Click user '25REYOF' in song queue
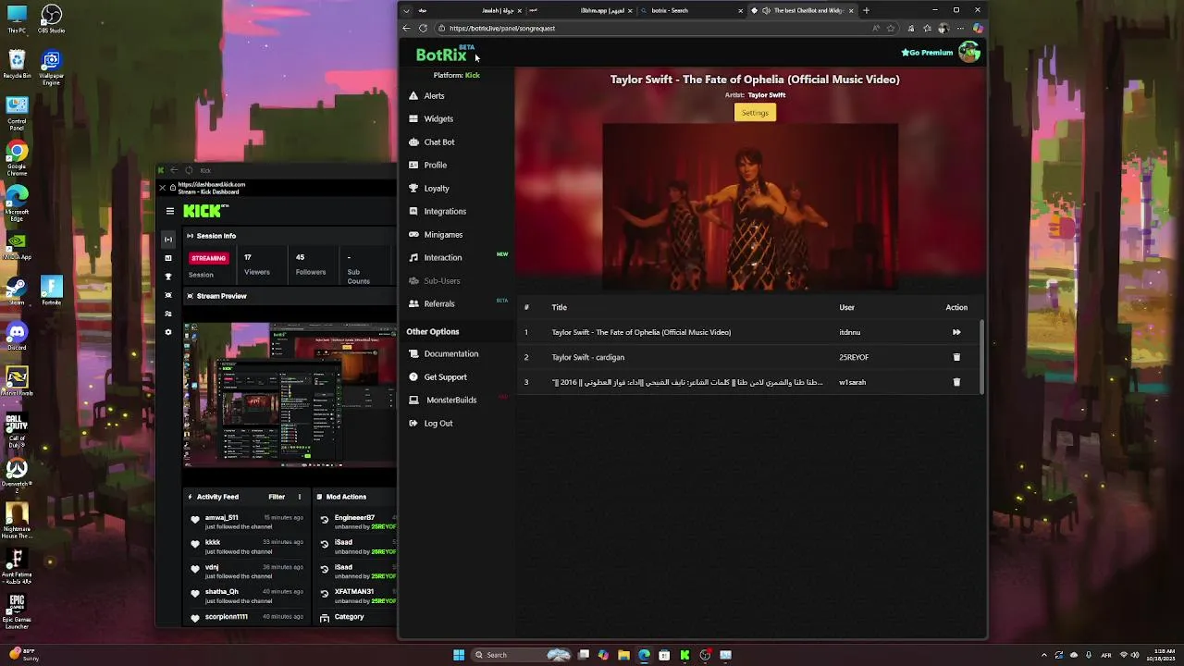The width and height of the screenshot is (1184, 666). tap(854, 357)
